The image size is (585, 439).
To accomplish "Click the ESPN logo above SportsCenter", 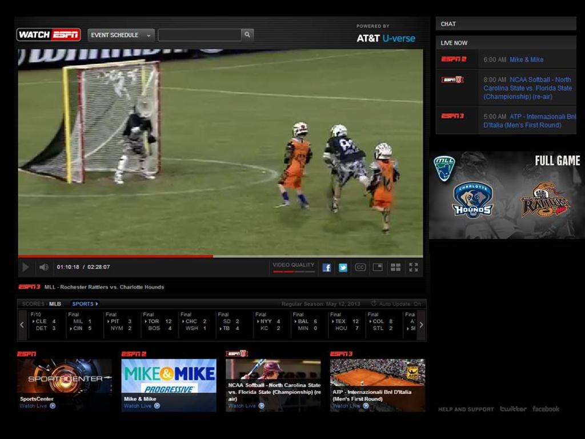I will pos(27,353).
